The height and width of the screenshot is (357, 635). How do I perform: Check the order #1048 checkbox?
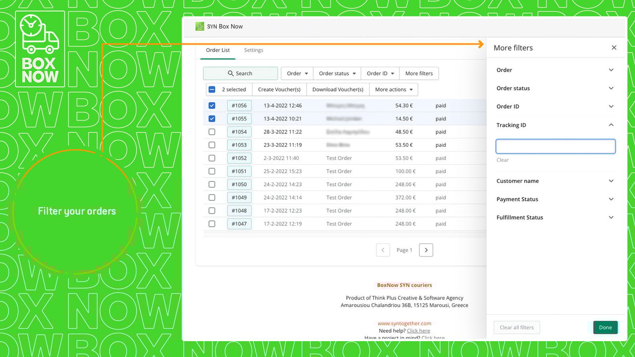212,211
